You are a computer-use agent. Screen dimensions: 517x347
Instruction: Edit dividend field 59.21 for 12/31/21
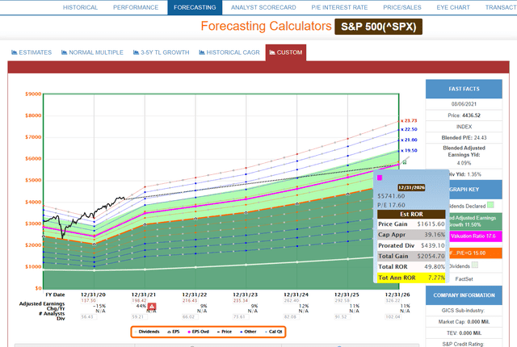click(x=138, y=316)
